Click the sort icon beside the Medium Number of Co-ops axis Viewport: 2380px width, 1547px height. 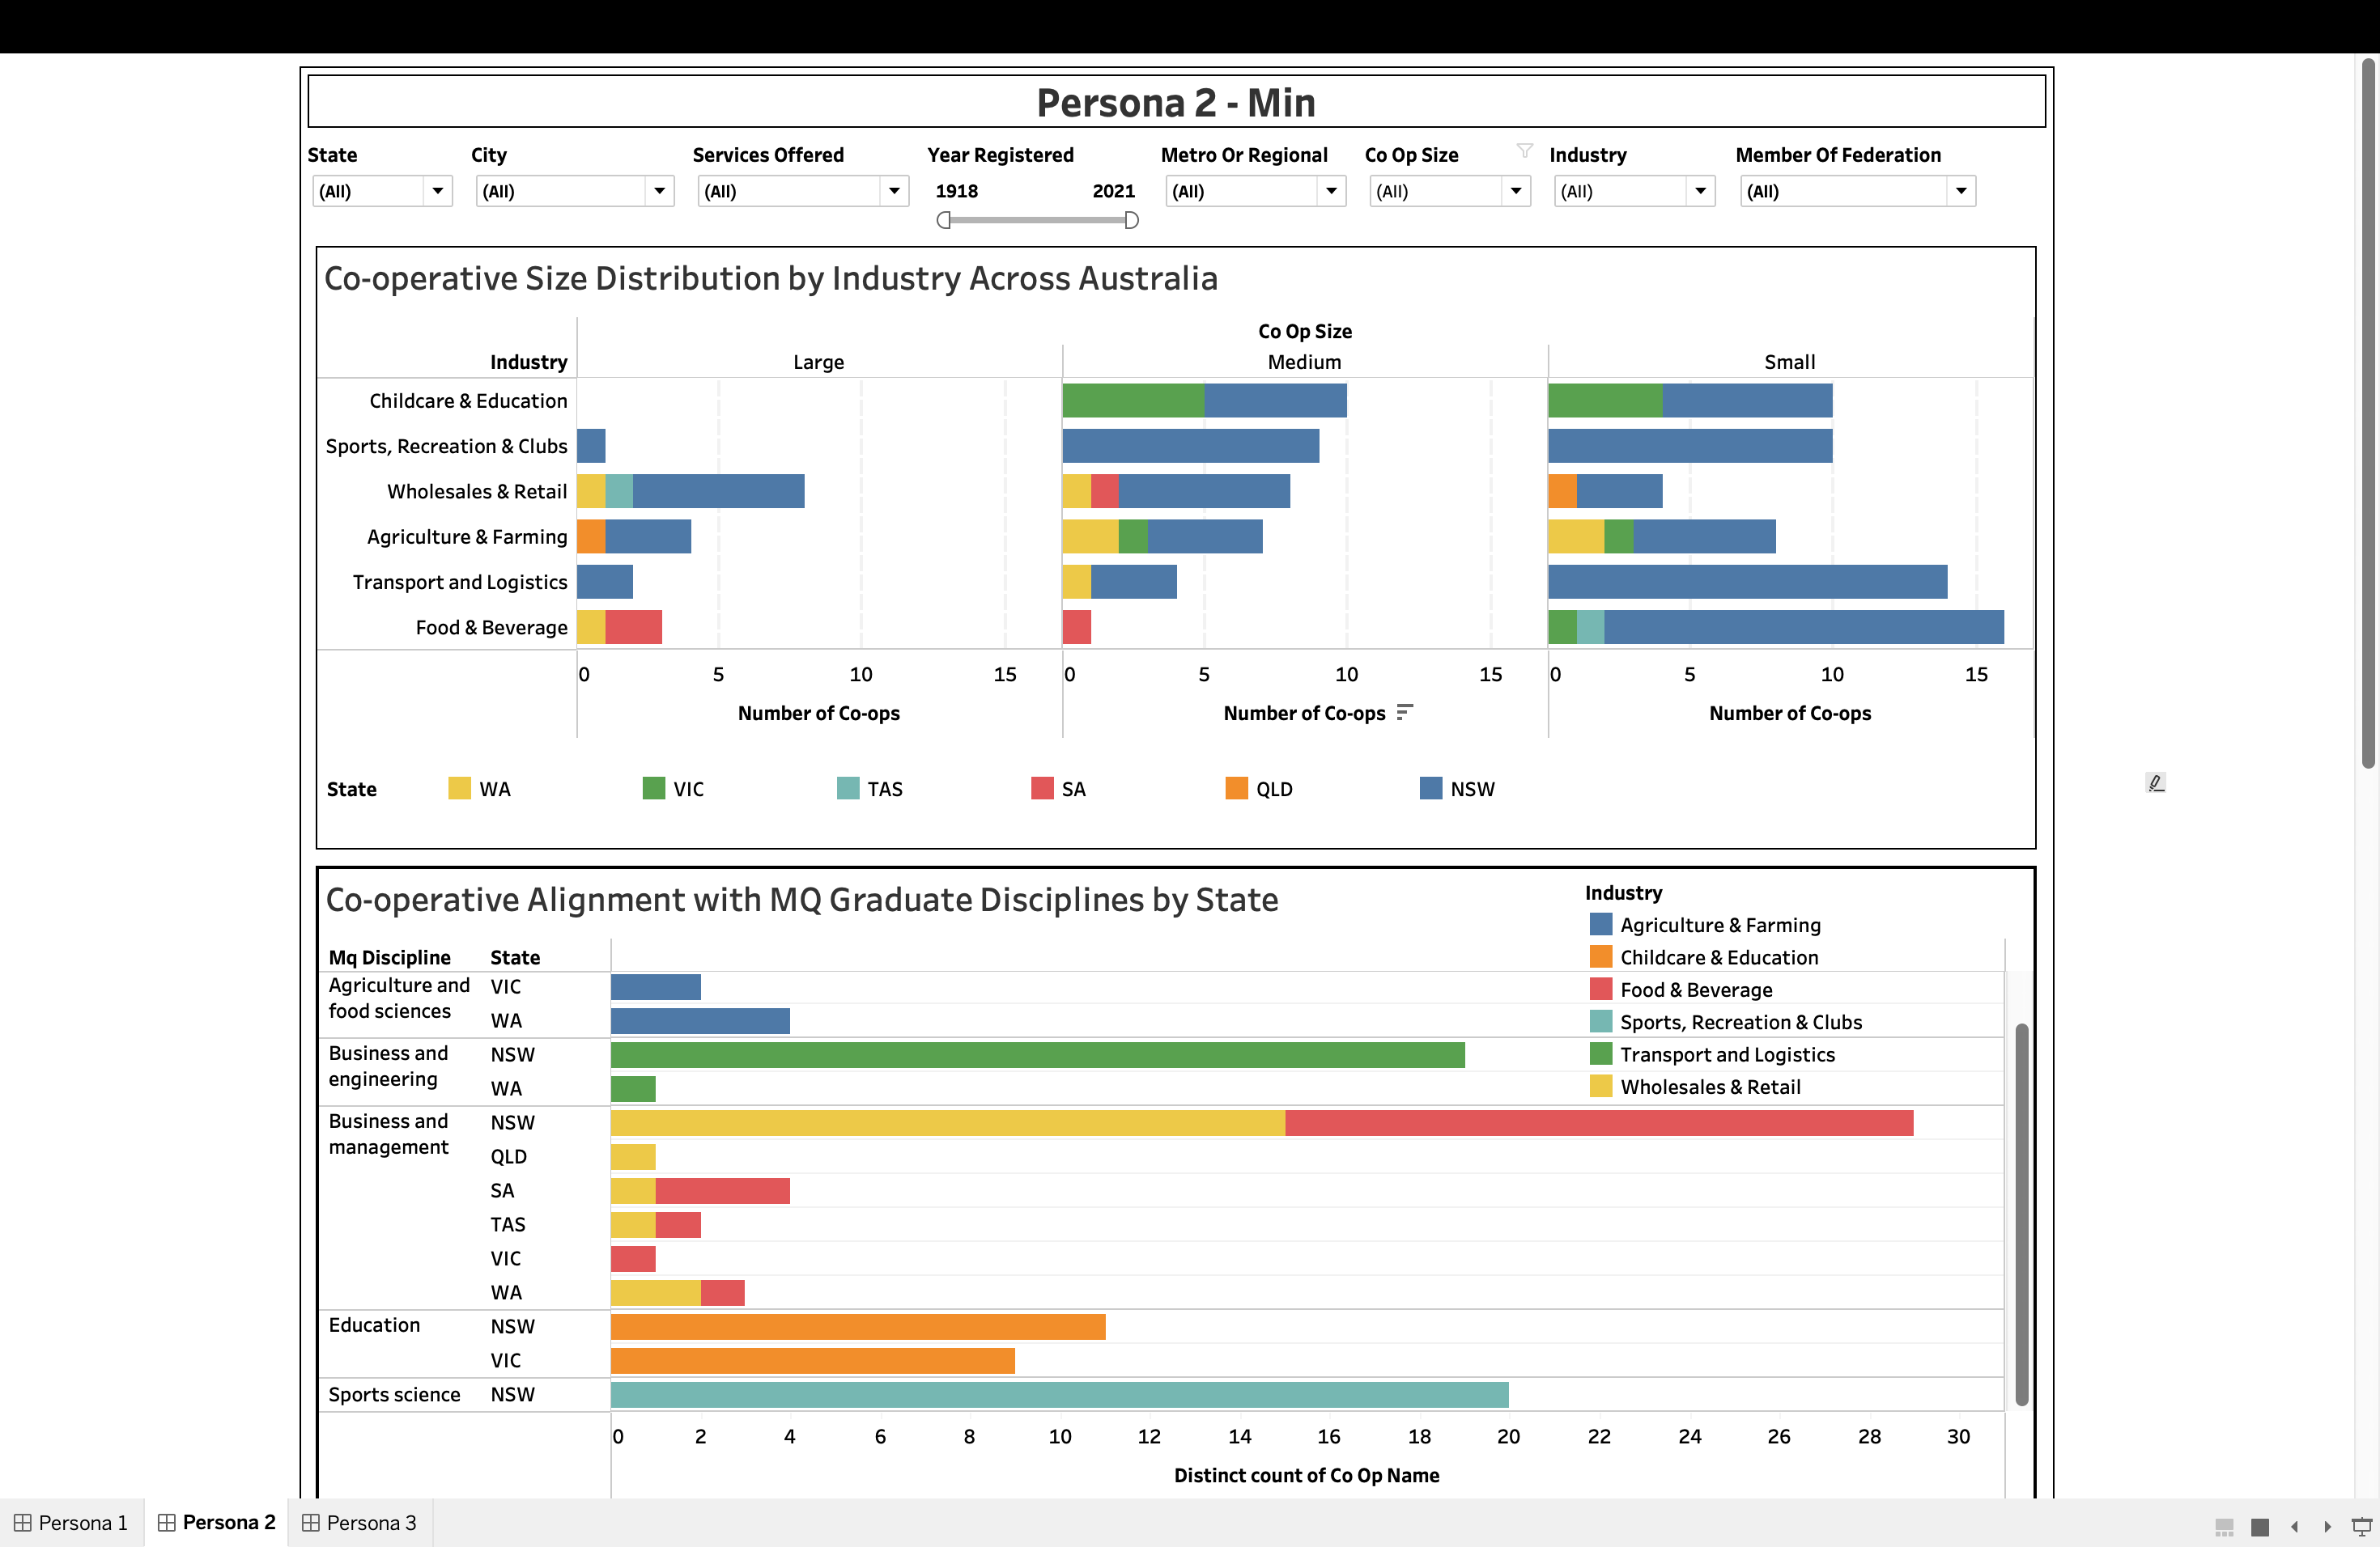click(x=1405, y=711)
